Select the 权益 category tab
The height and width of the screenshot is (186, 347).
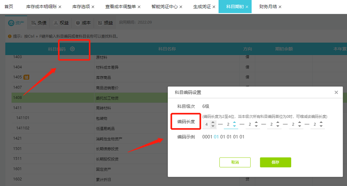(x=61, y=23)
